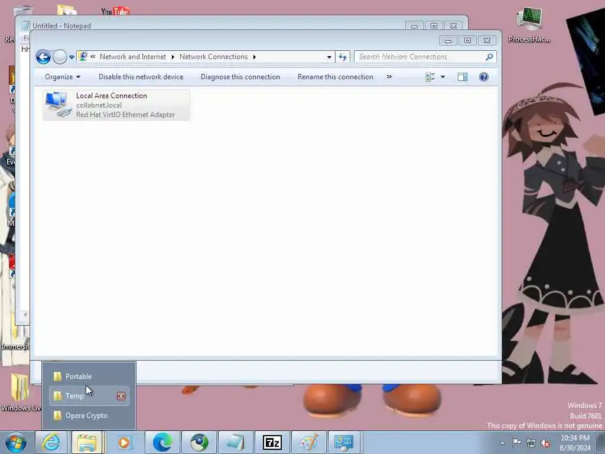Launch Internet Explorer from the taskbar
This screenshot has height=454, width=605.
(51, 442)
